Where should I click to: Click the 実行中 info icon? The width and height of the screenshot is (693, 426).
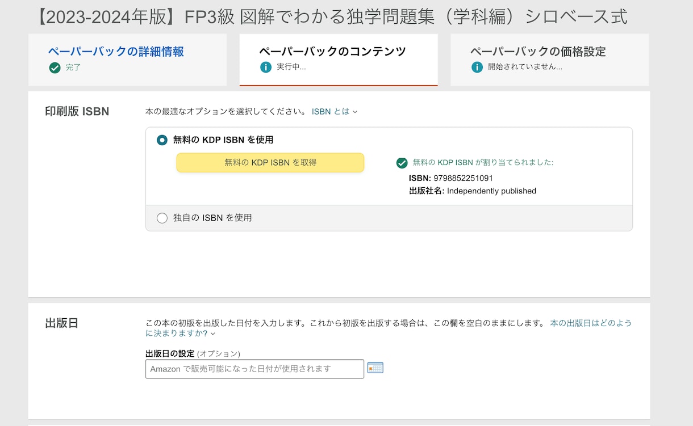point(266,68)
